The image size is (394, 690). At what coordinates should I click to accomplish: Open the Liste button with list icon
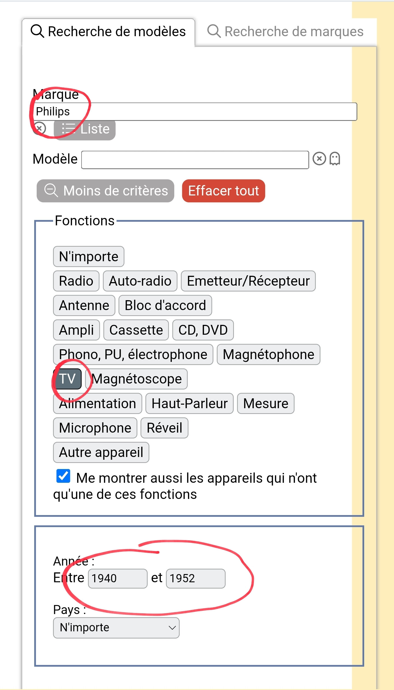pos(85,129)
